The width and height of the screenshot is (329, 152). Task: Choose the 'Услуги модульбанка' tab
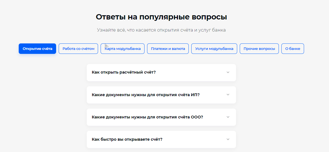click(214, 49)
